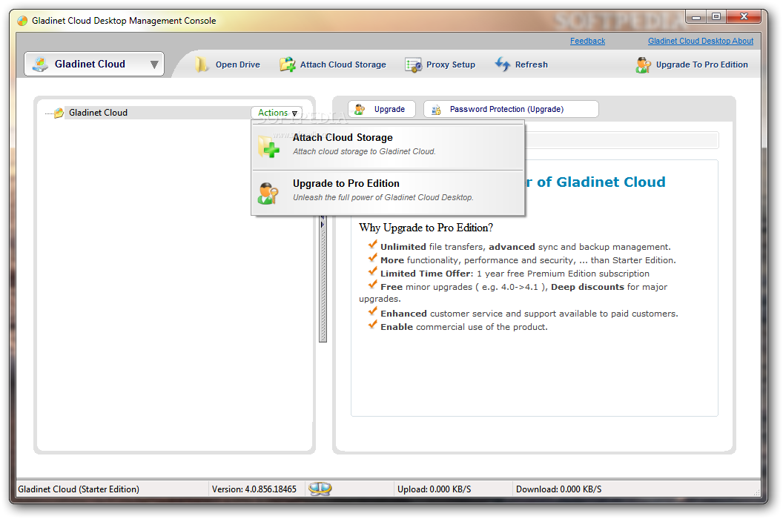Click the Open Drive folder icon
The image size is (783, 519).
pos(201,65)
